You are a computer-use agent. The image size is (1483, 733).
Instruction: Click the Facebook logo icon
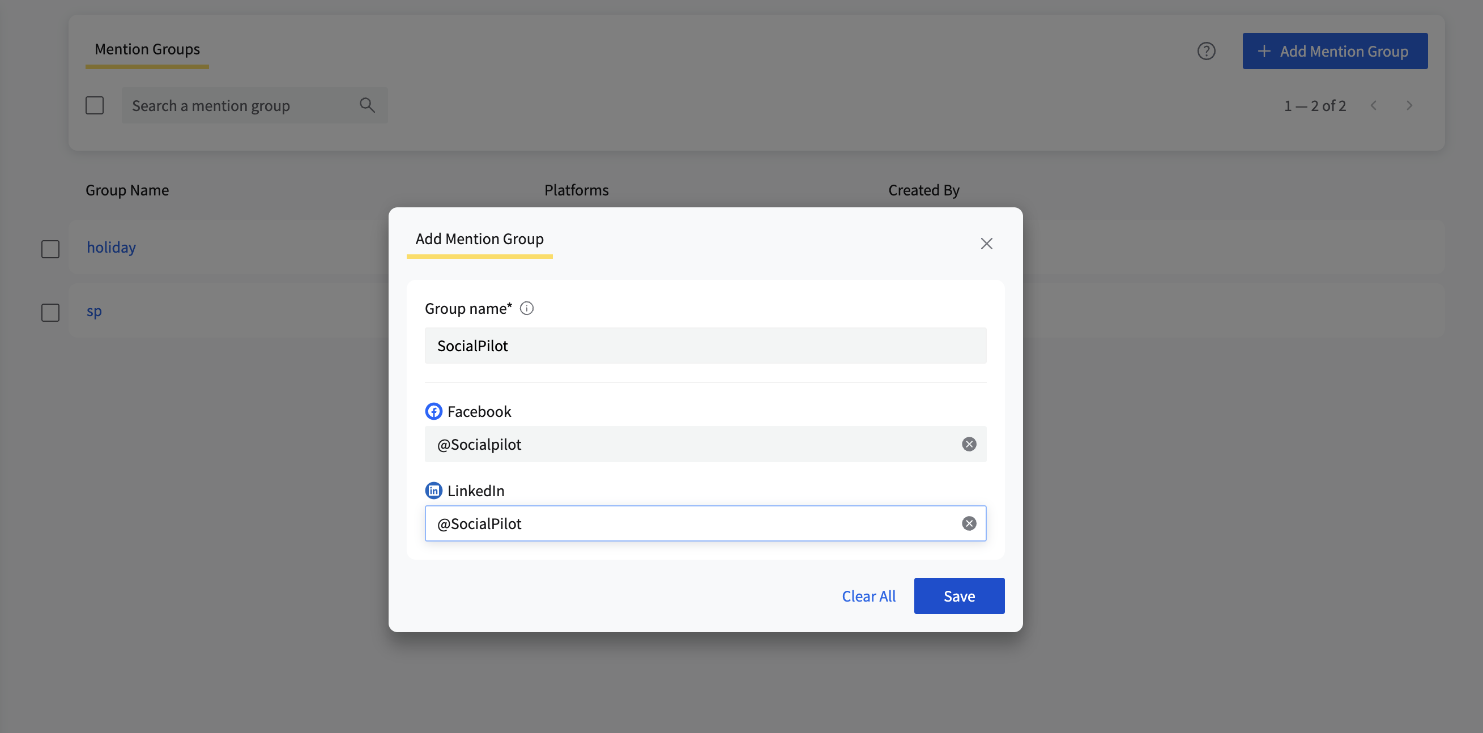[x=433, y=411]
